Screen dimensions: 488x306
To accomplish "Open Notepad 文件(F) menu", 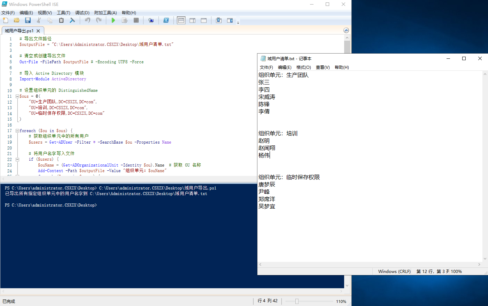I will (x=266, y=67).
